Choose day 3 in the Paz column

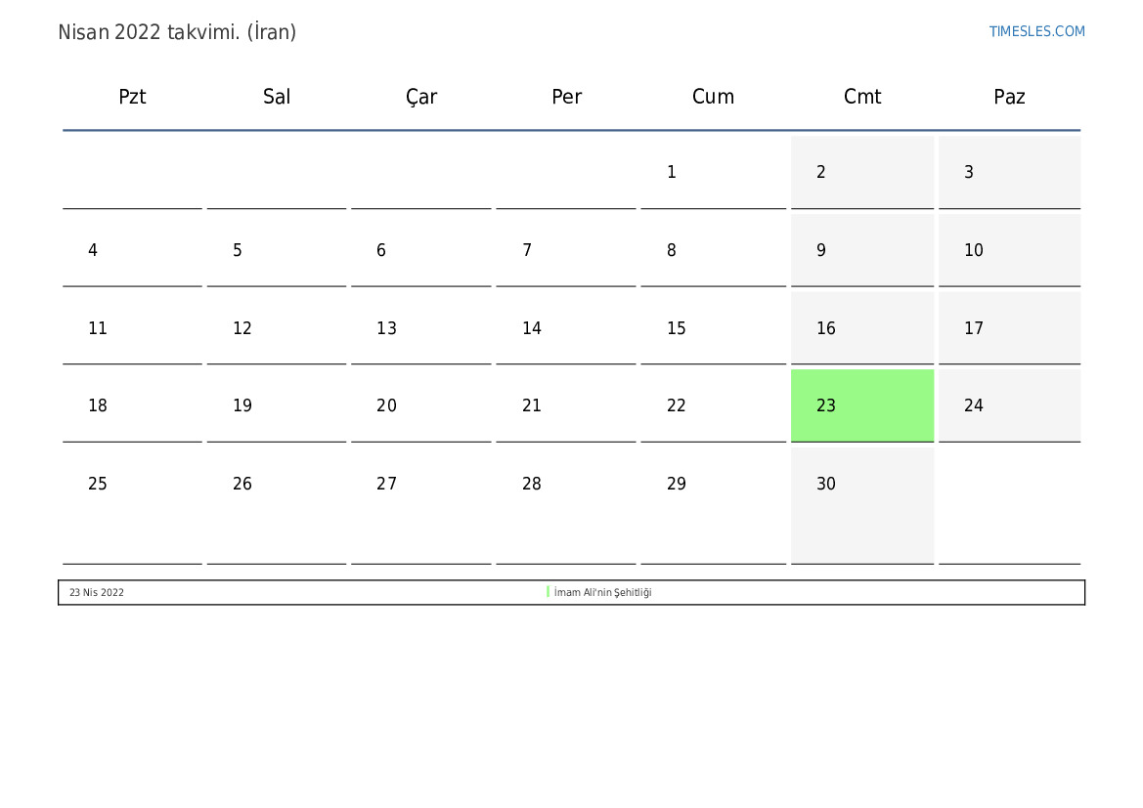point(969,172)
